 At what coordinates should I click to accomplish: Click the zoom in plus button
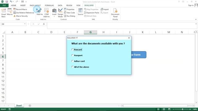[x=190, y=109]
